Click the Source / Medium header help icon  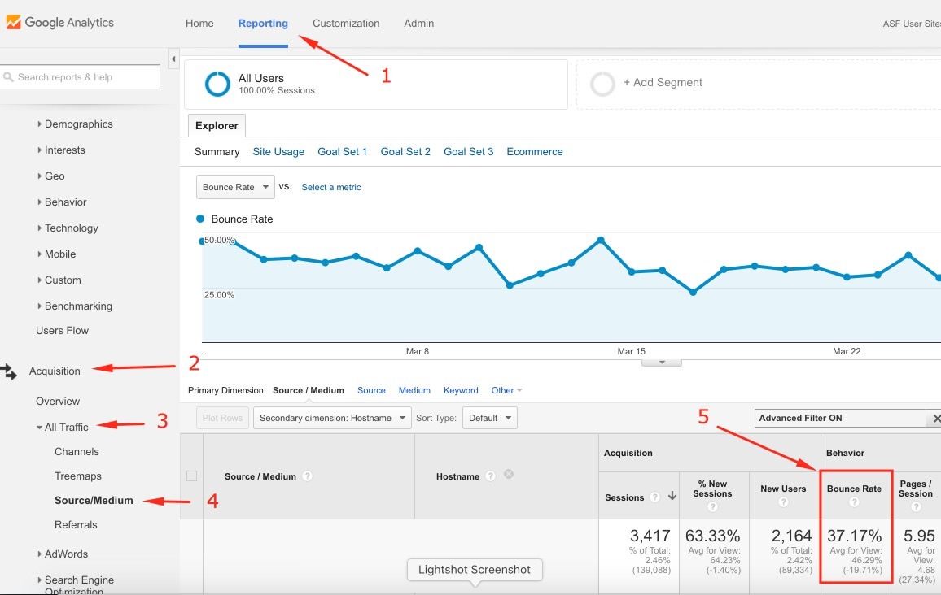coord(307,476)
